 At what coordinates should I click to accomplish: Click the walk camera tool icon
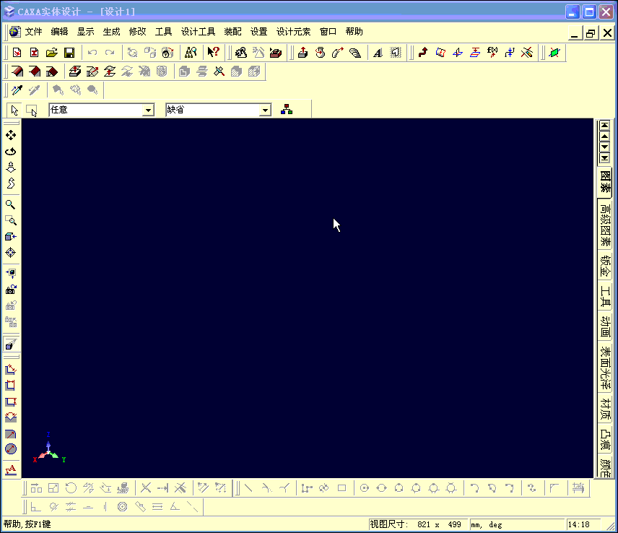click(x=11, y=168)
